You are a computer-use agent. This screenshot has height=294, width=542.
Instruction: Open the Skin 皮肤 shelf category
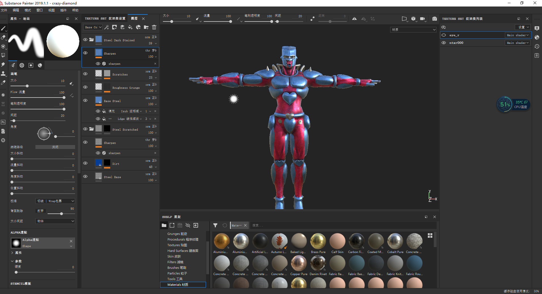[174, 256]
